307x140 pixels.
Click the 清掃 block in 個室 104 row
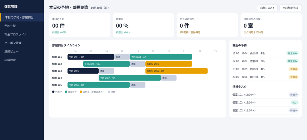tap(168, 78)
